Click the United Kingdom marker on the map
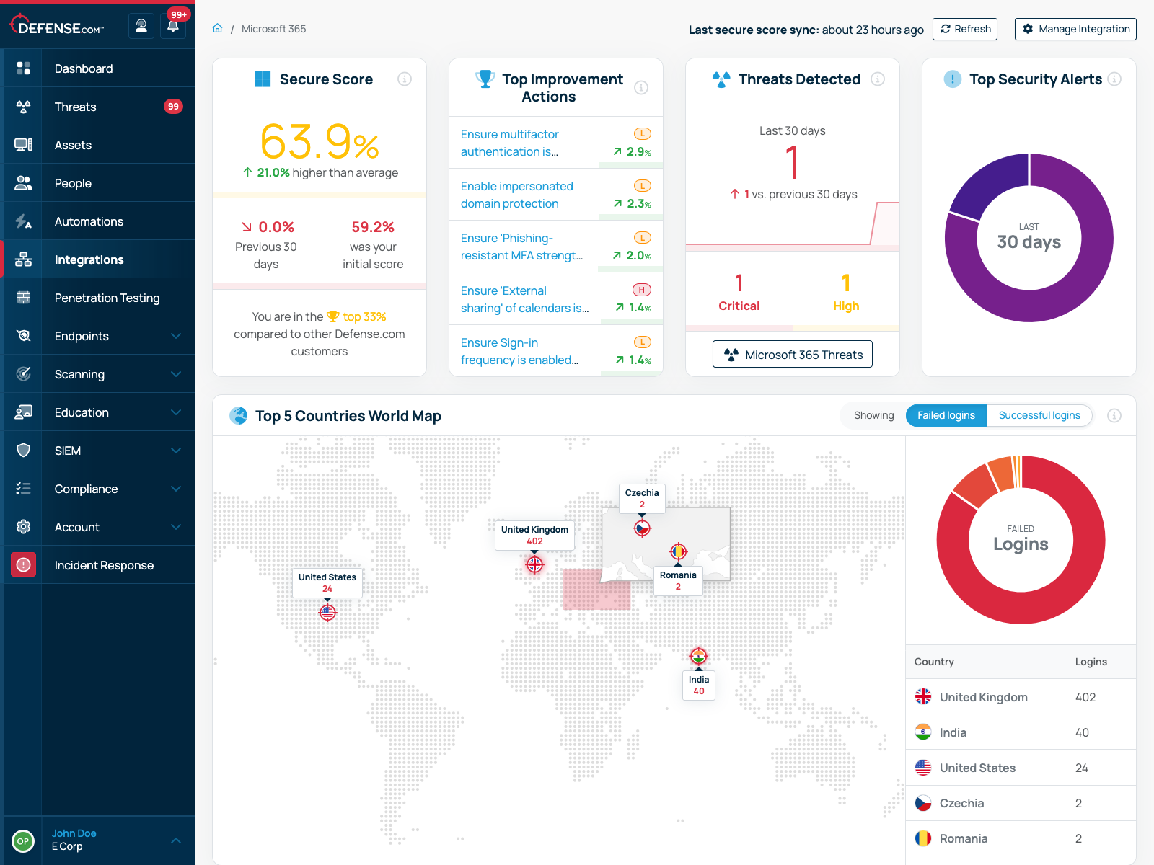Screen dimensions: 1154x865 pos(534,565)
